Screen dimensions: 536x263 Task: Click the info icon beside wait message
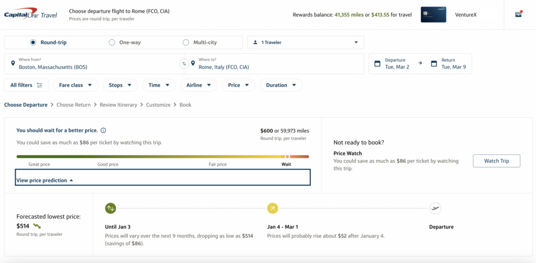tap(103, 130)
